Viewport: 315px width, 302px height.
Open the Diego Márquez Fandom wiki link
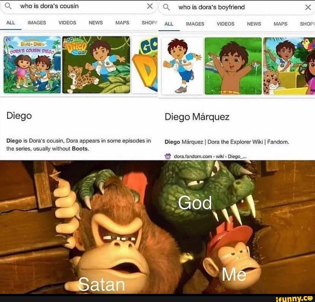[227, 142]
